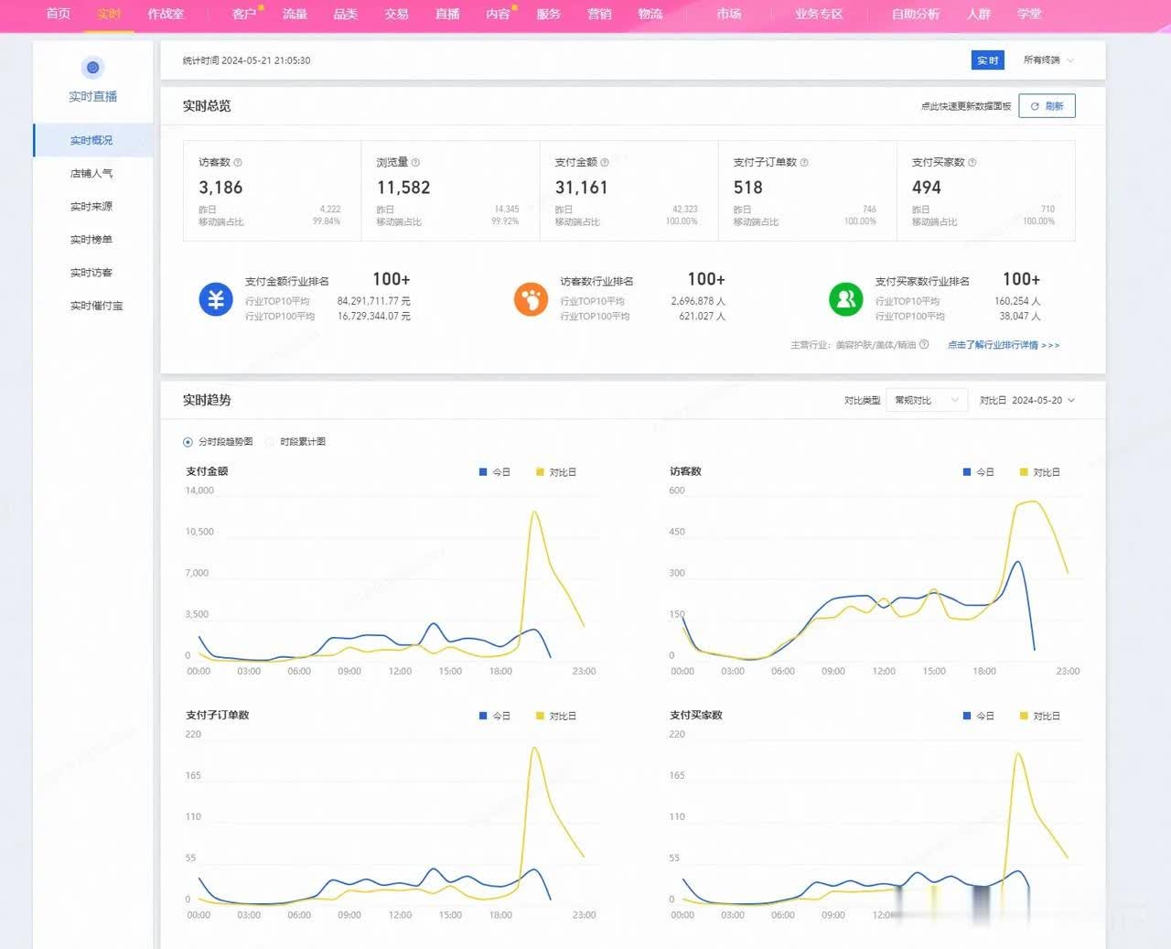Open the 流量 top menu item

295,14
